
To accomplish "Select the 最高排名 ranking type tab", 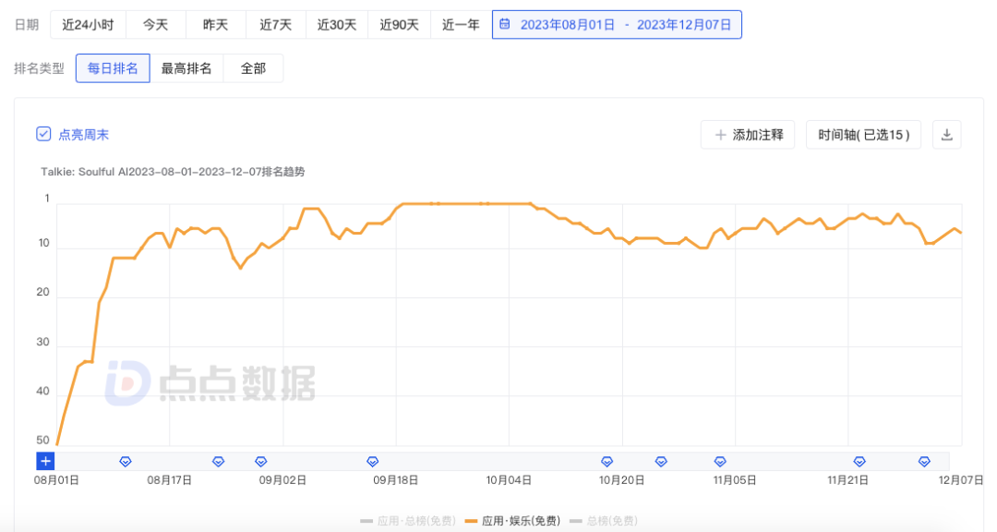I will (186, 68).
